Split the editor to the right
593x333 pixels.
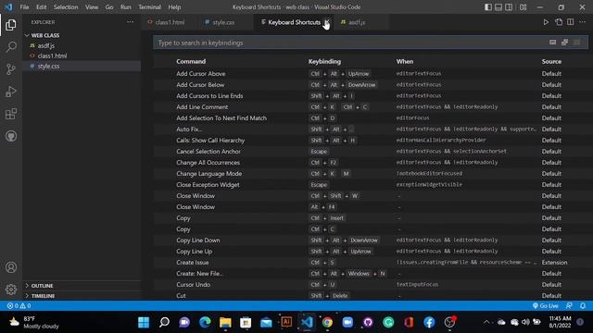[571, 22]
